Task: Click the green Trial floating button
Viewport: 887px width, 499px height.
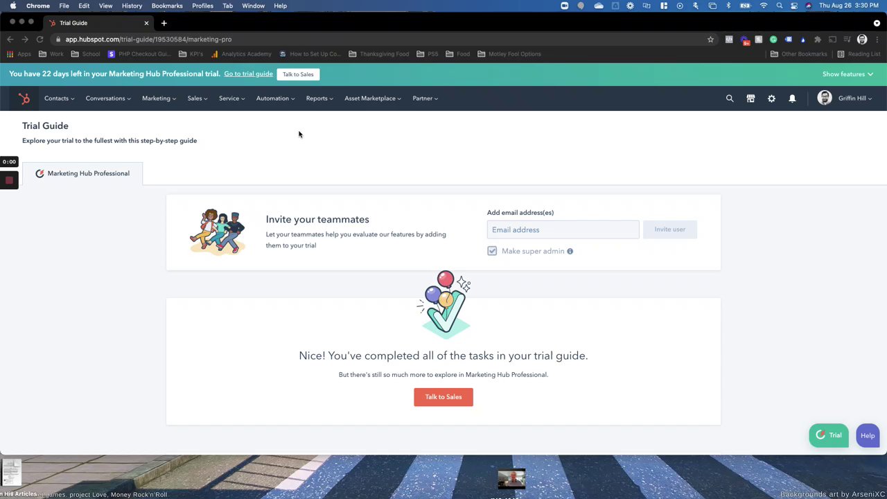Action: tap(829, 435)
